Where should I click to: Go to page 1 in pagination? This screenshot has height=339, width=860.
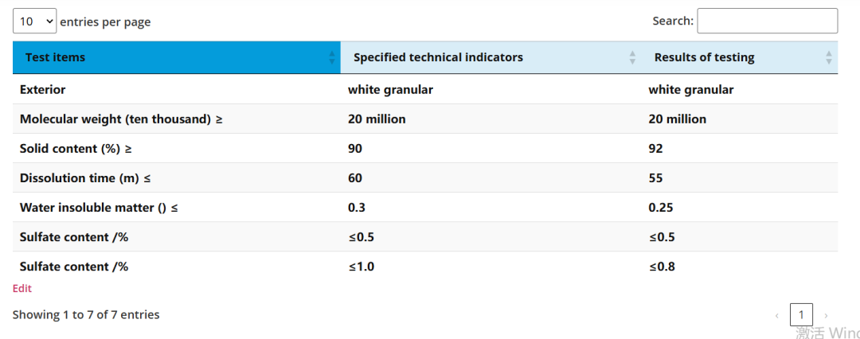pos(801,315)
